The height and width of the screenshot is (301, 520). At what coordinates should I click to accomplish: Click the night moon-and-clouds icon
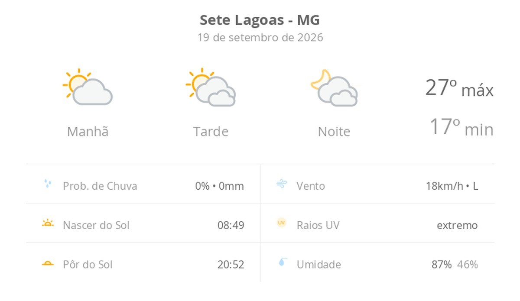(334, 87)
